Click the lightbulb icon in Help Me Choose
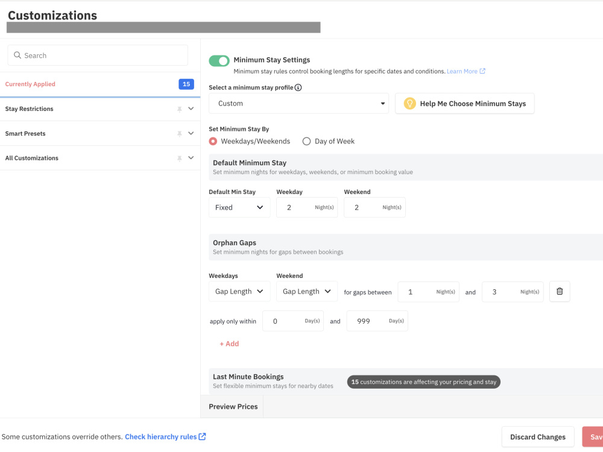This screenshot has height=452, width=603. (409, 104)
